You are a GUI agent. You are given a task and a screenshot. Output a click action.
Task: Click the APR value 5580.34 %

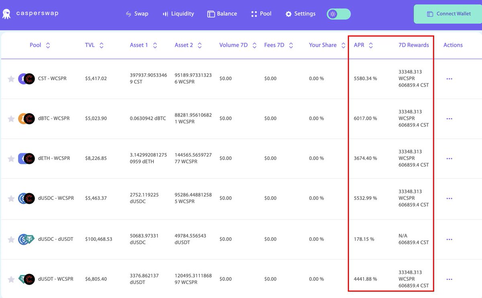366,79
